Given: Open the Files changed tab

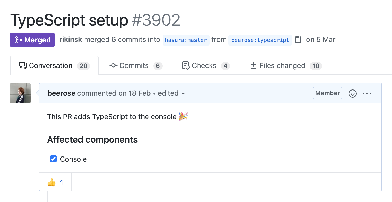Looking at the screenshot, I should coord(282,66).
